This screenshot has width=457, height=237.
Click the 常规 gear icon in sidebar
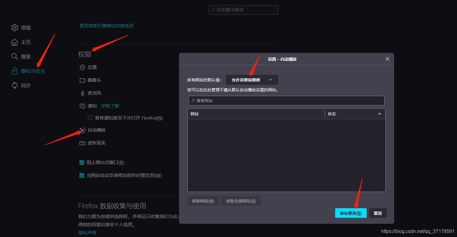tap(14, 28)
